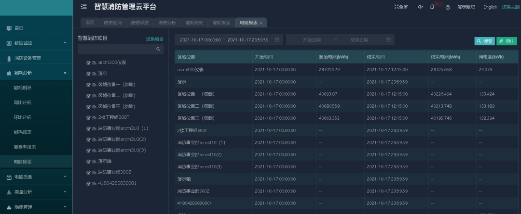The width and height of the screenshot is (521, 214).
Task: Open notifications bell icon
Action: click(432, 7)
